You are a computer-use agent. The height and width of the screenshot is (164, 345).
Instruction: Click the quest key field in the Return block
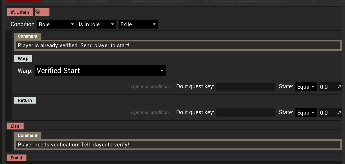click(x=246, y=112)
